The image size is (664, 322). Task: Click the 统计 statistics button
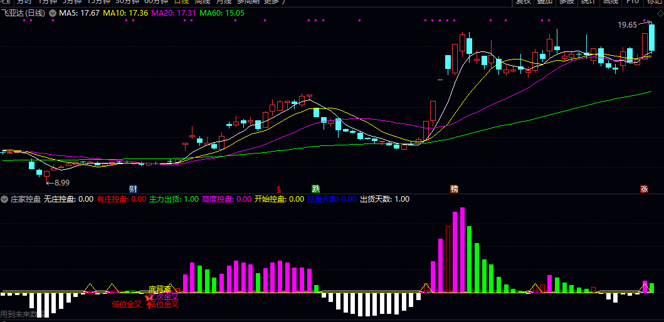[588, 2]
